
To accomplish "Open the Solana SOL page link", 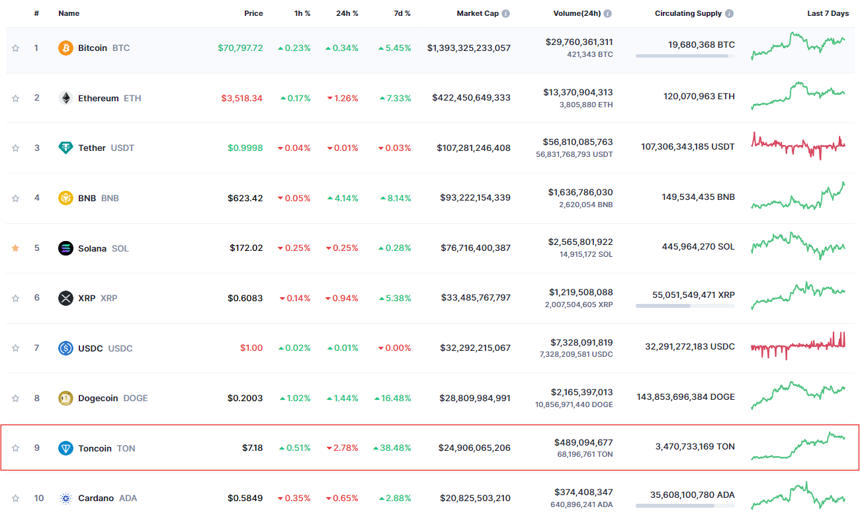I will pos(103,248).
